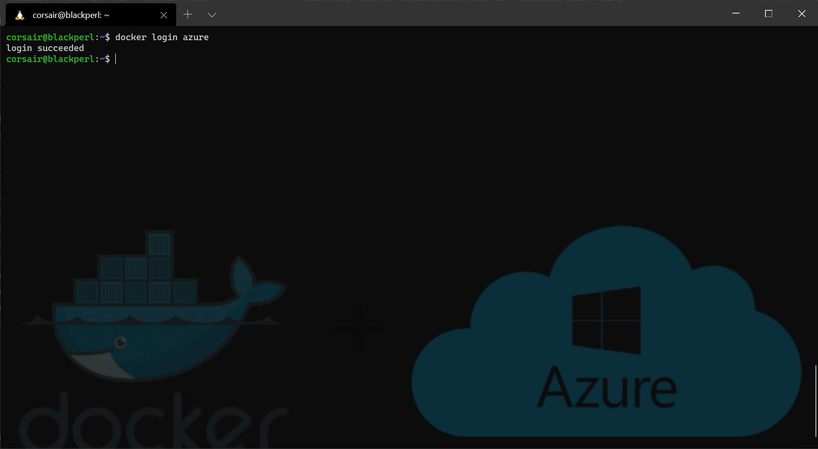Image resolution: width=818 pixels, height=449 pixels.
Task: Click the Windows logo inside the cloud
Action: tap(606, 320)
